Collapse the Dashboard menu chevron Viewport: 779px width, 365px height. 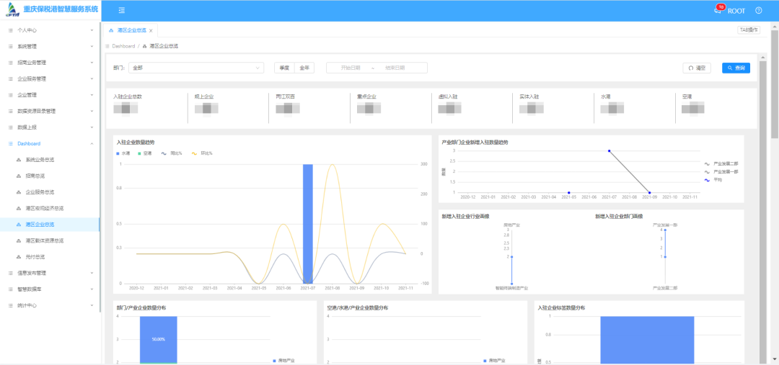click(x=92, y=143)
